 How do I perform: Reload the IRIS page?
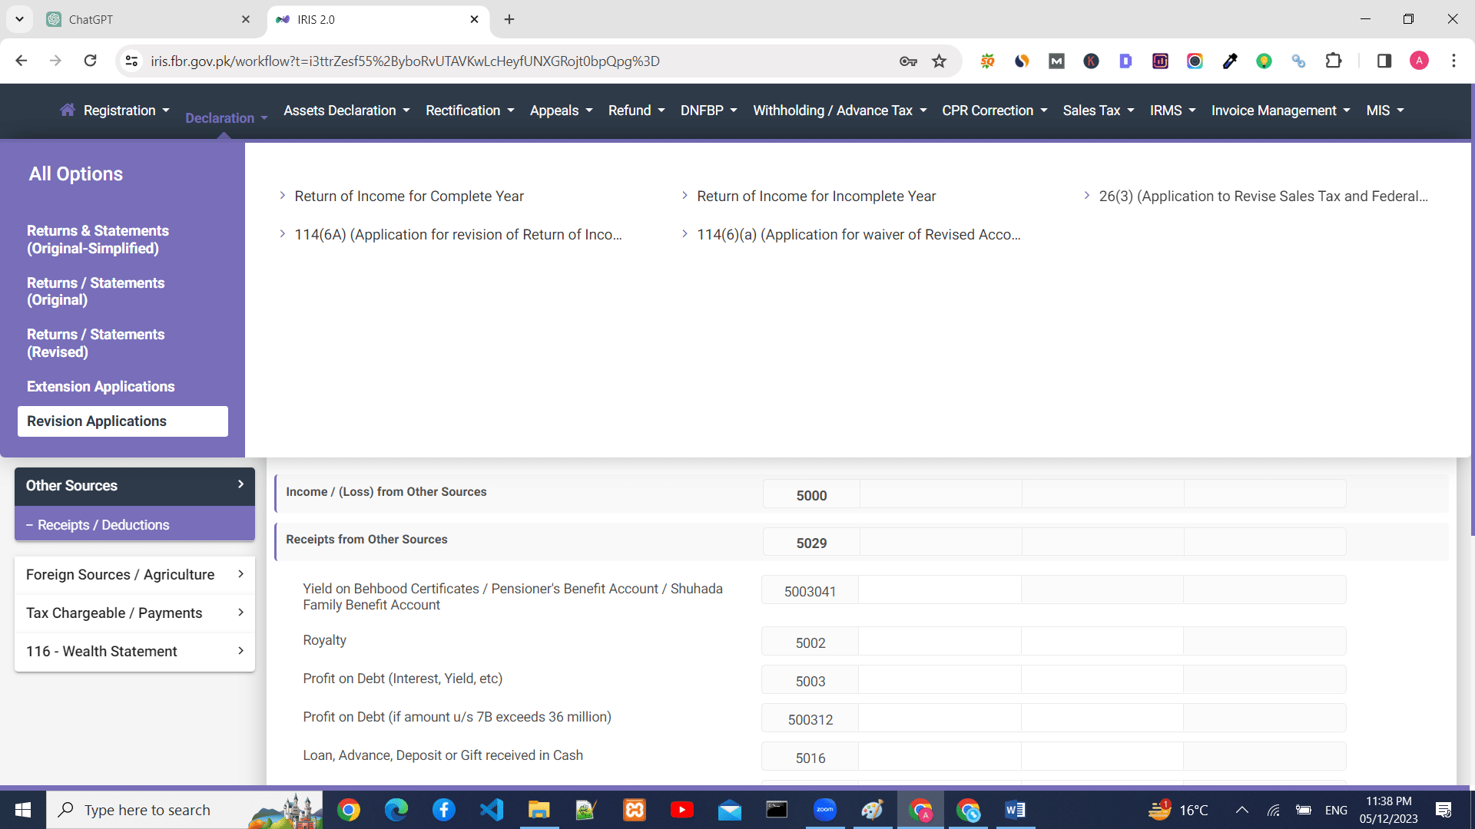91,61
